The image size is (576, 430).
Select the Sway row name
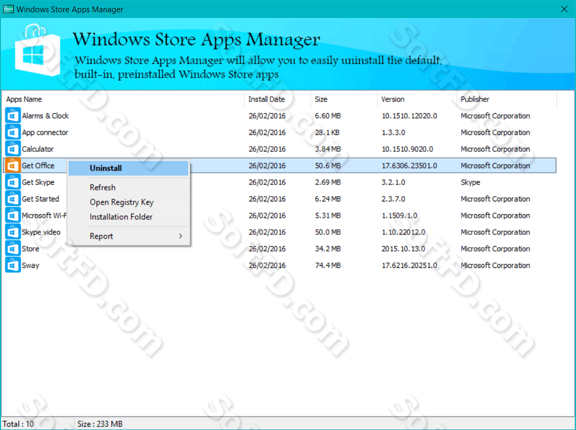click(30, 265)
